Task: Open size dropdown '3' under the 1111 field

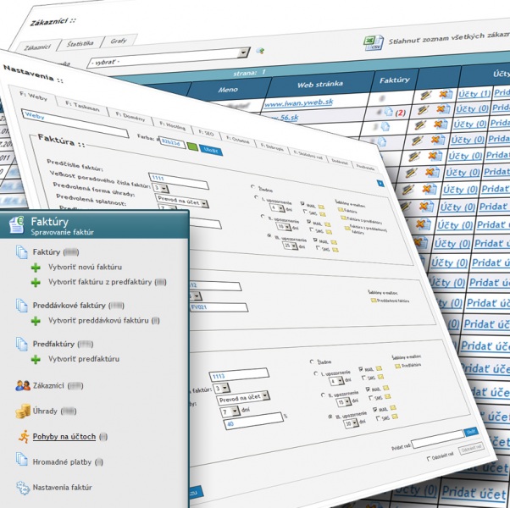Action: coord(161,188)
